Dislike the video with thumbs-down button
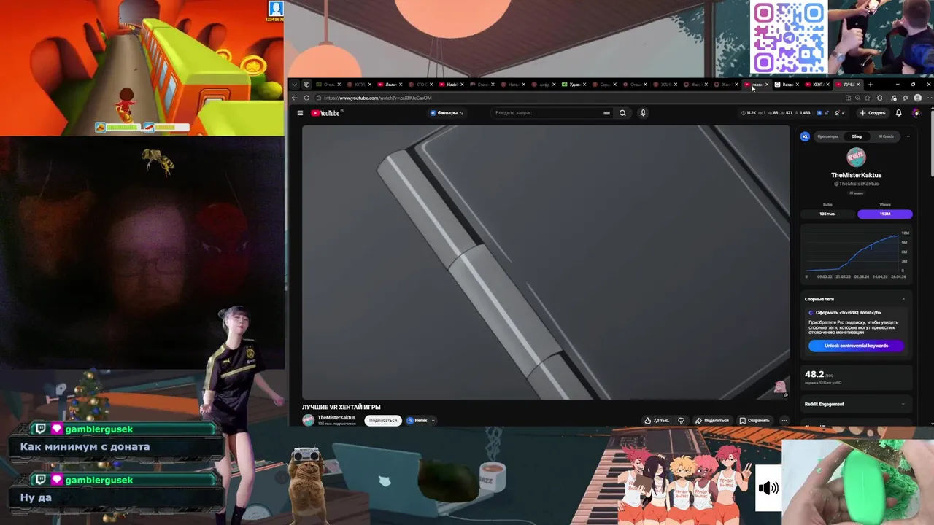Screen dimensions: 934x525 [x=681, y=421]
